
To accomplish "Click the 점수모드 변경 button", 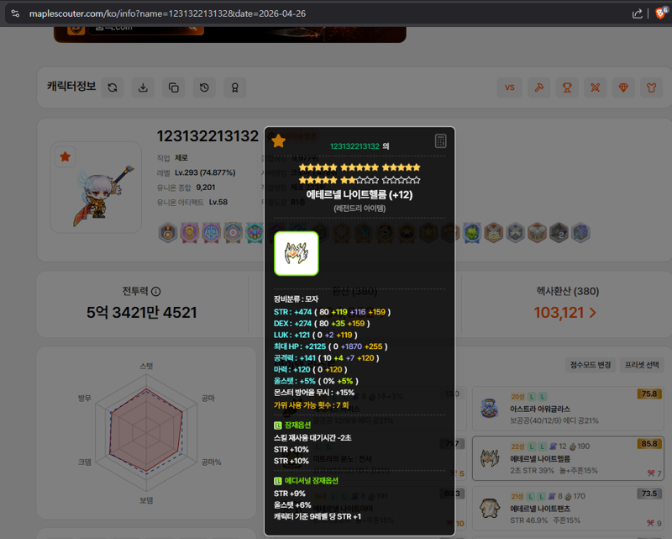I will coord(591,365).
